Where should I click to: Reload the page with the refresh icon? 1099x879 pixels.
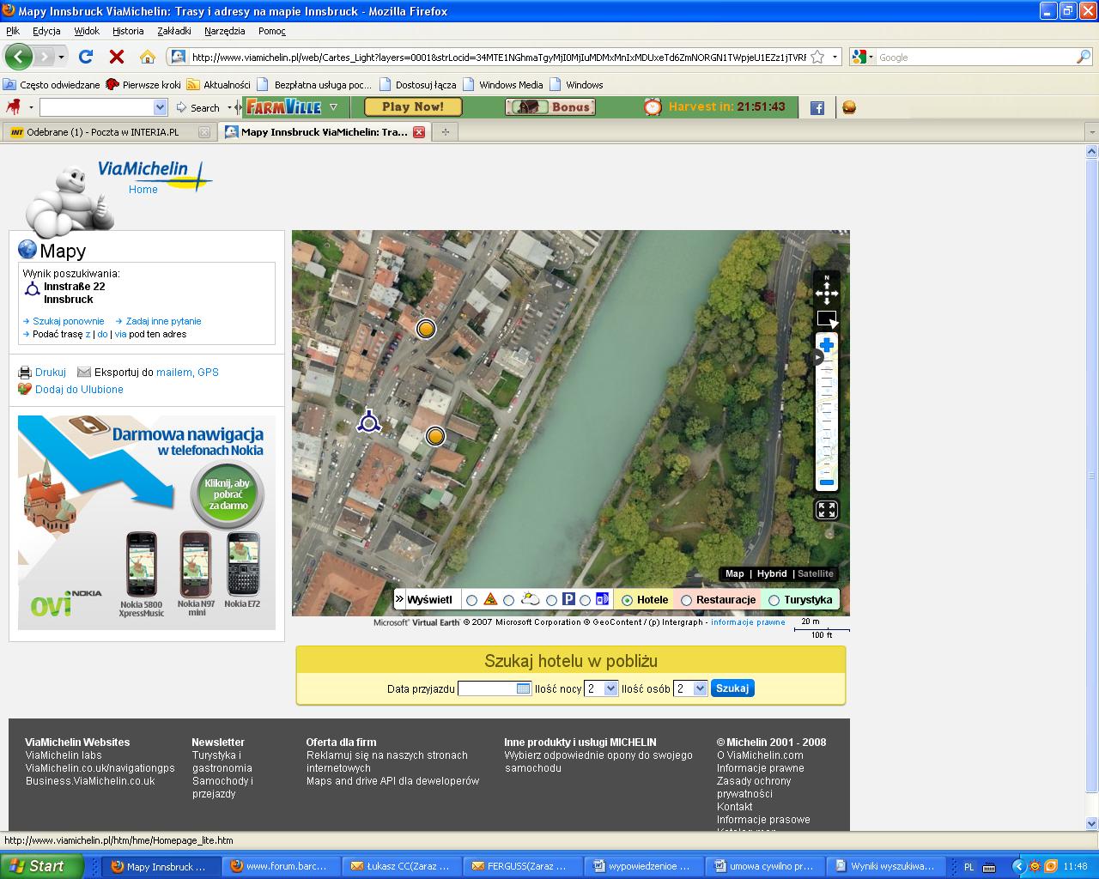point(86,58)
